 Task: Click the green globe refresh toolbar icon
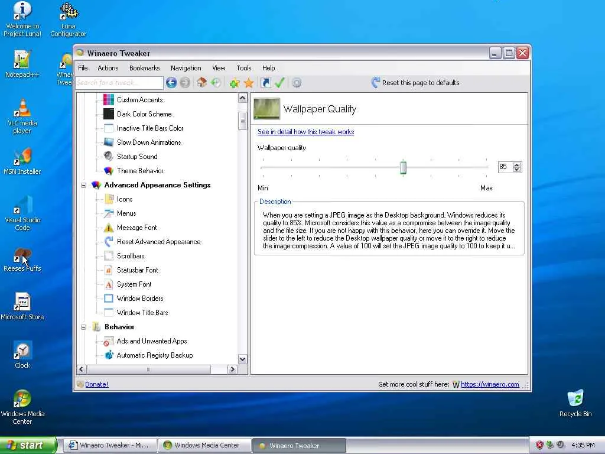[x=216, y=83]
